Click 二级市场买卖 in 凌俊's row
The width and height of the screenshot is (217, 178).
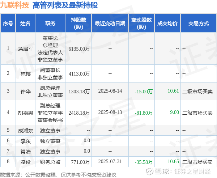coord(197,162)
